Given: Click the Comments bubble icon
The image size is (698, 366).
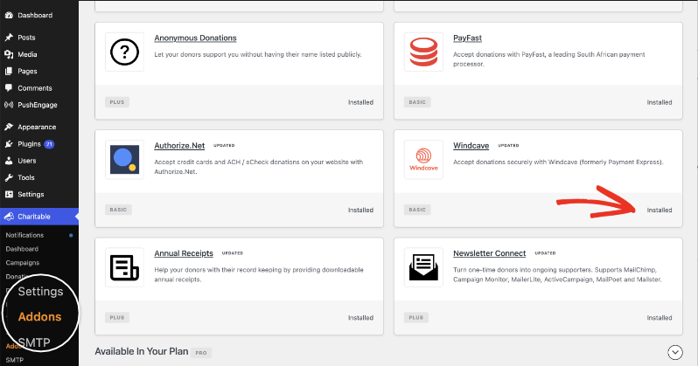Looking at the screenshot, I should pyautogui.click(x=9, y=88).
